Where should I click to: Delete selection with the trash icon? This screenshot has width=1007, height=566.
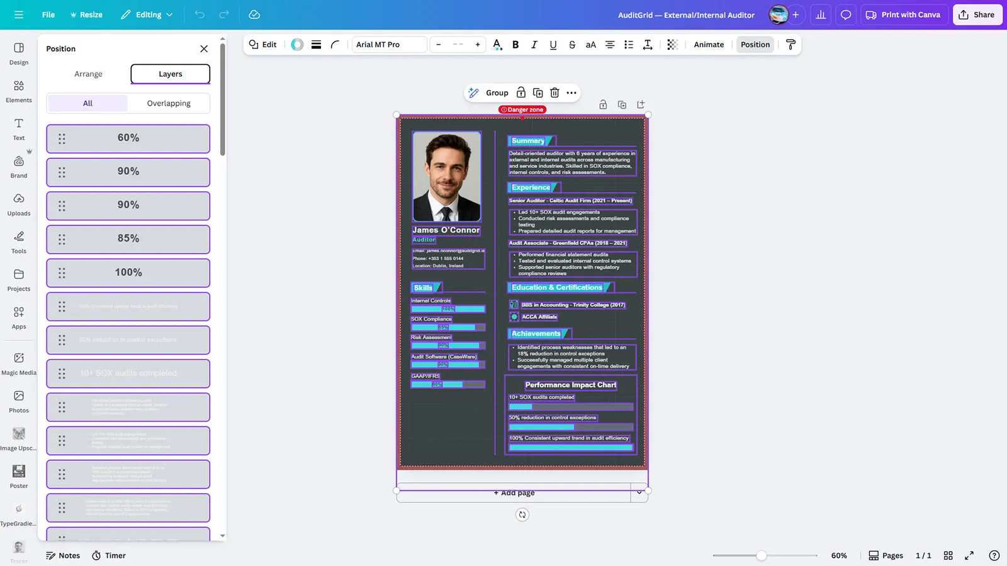[554, 93]
